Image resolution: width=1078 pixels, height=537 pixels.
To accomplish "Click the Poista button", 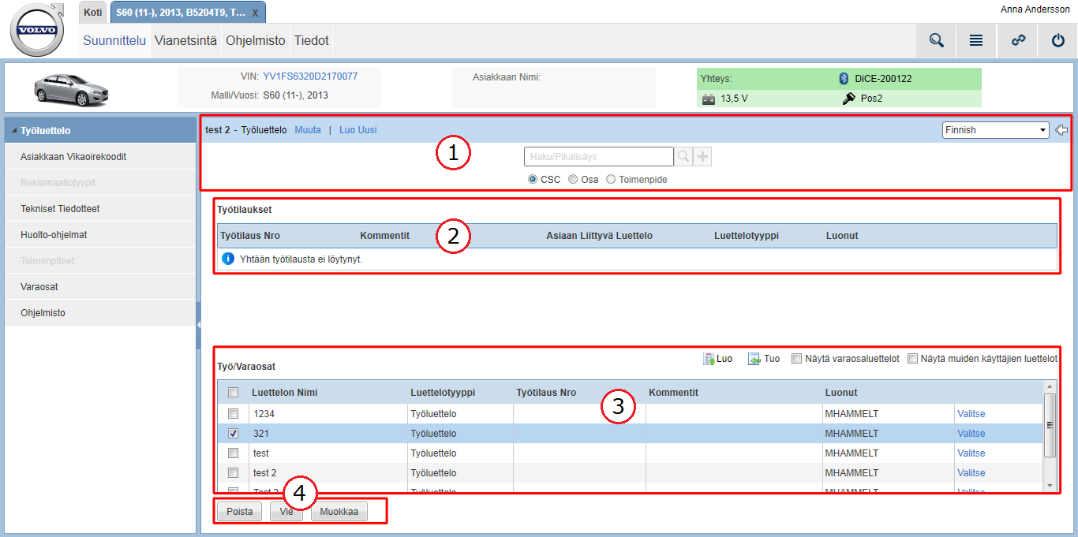I will click(x=240, y=512).
